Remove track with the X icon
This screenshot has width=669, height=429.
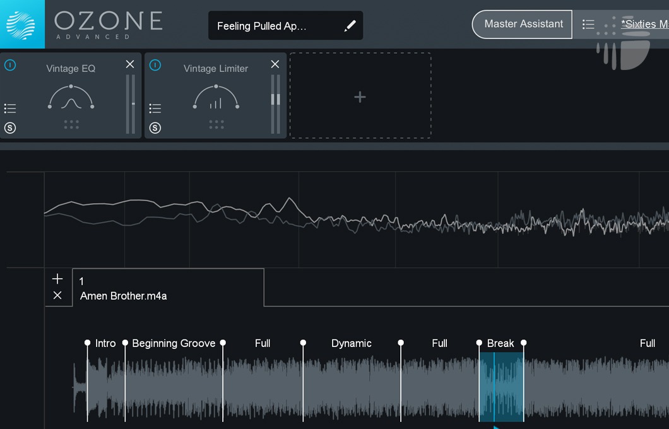[x=57, y=295]
